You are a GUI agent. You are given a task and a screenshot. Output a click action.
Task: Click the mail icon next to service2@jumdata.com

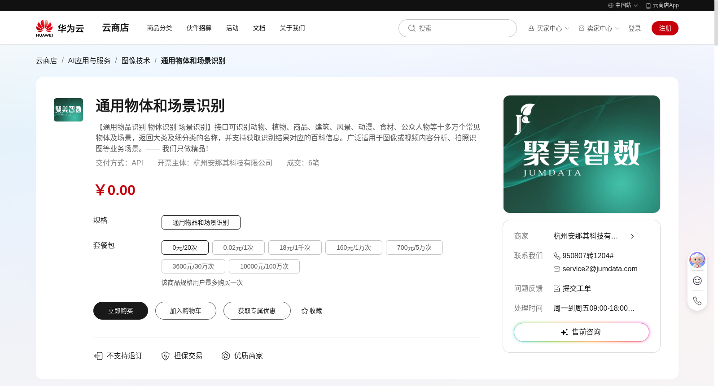pyautogui.click(x=557, y=269)
